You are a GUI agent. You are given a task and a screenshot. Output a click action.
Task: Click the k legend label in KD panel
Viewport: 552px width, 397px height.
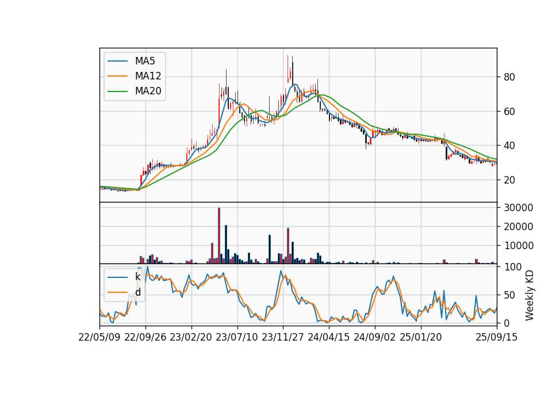click(x=137, y=277)
